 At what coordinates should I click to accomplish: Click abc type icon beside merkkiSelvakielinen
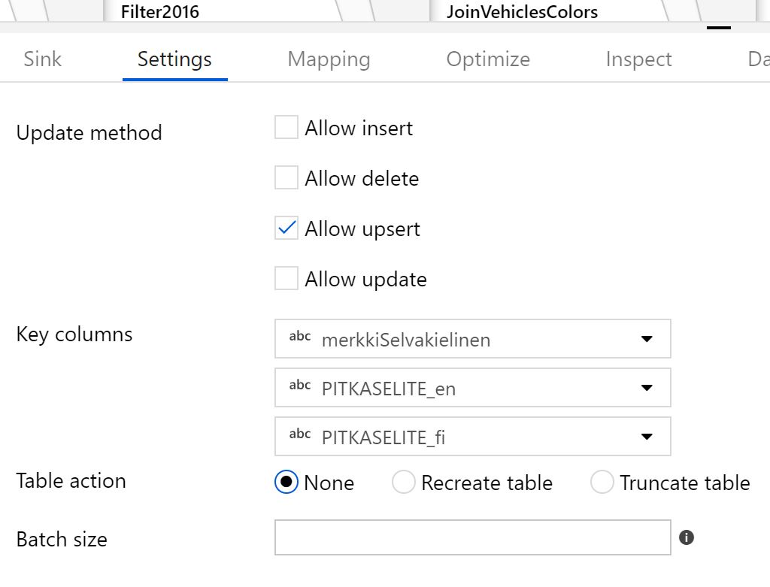[x=300, y=337]
